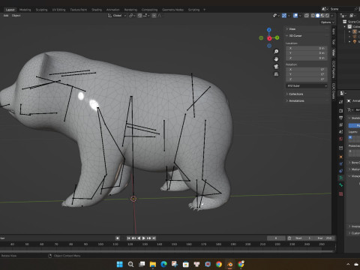Toggle viewport overlays button
The height and width of the screenshot is (270, 360).
[x=295, y=16]
